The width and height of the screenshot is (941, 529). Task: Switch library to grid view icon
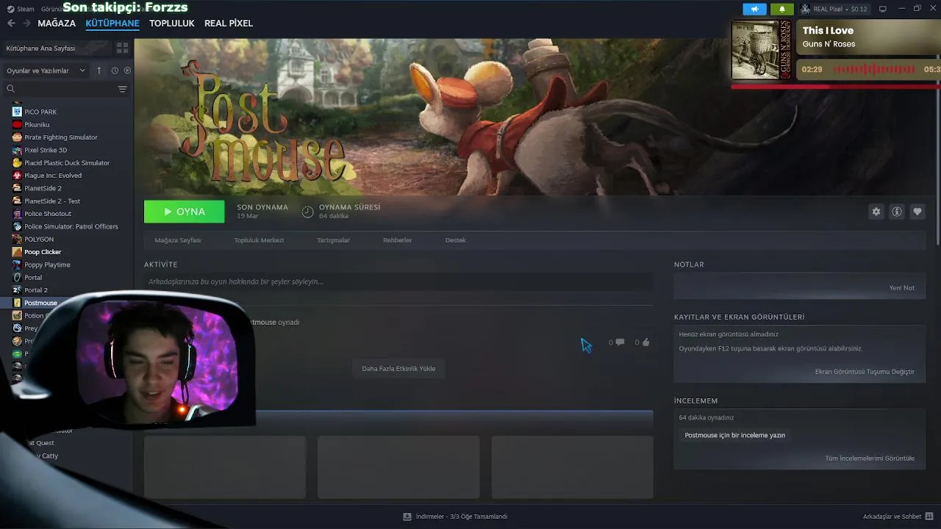[x=122, y=48]
